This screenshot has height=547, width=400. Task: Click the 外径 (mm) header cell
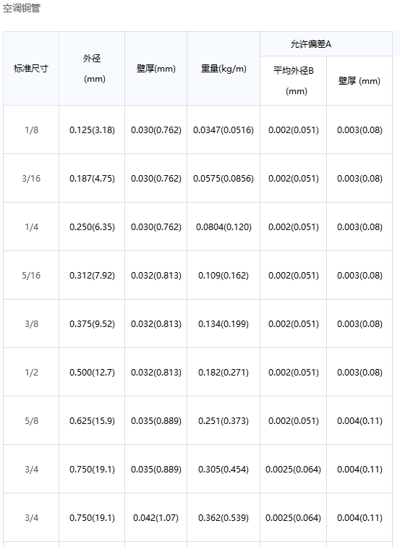(92, 68)
